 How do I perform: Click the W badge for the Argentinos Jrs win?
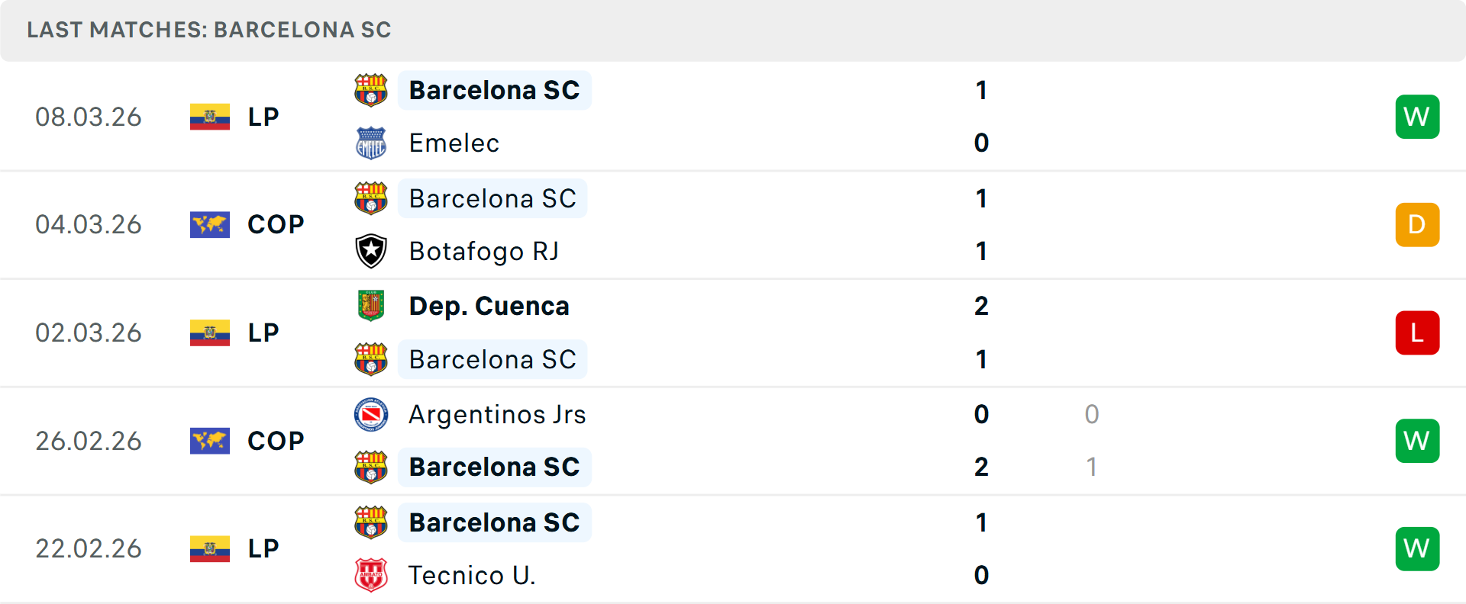(x=1417, y=441)
